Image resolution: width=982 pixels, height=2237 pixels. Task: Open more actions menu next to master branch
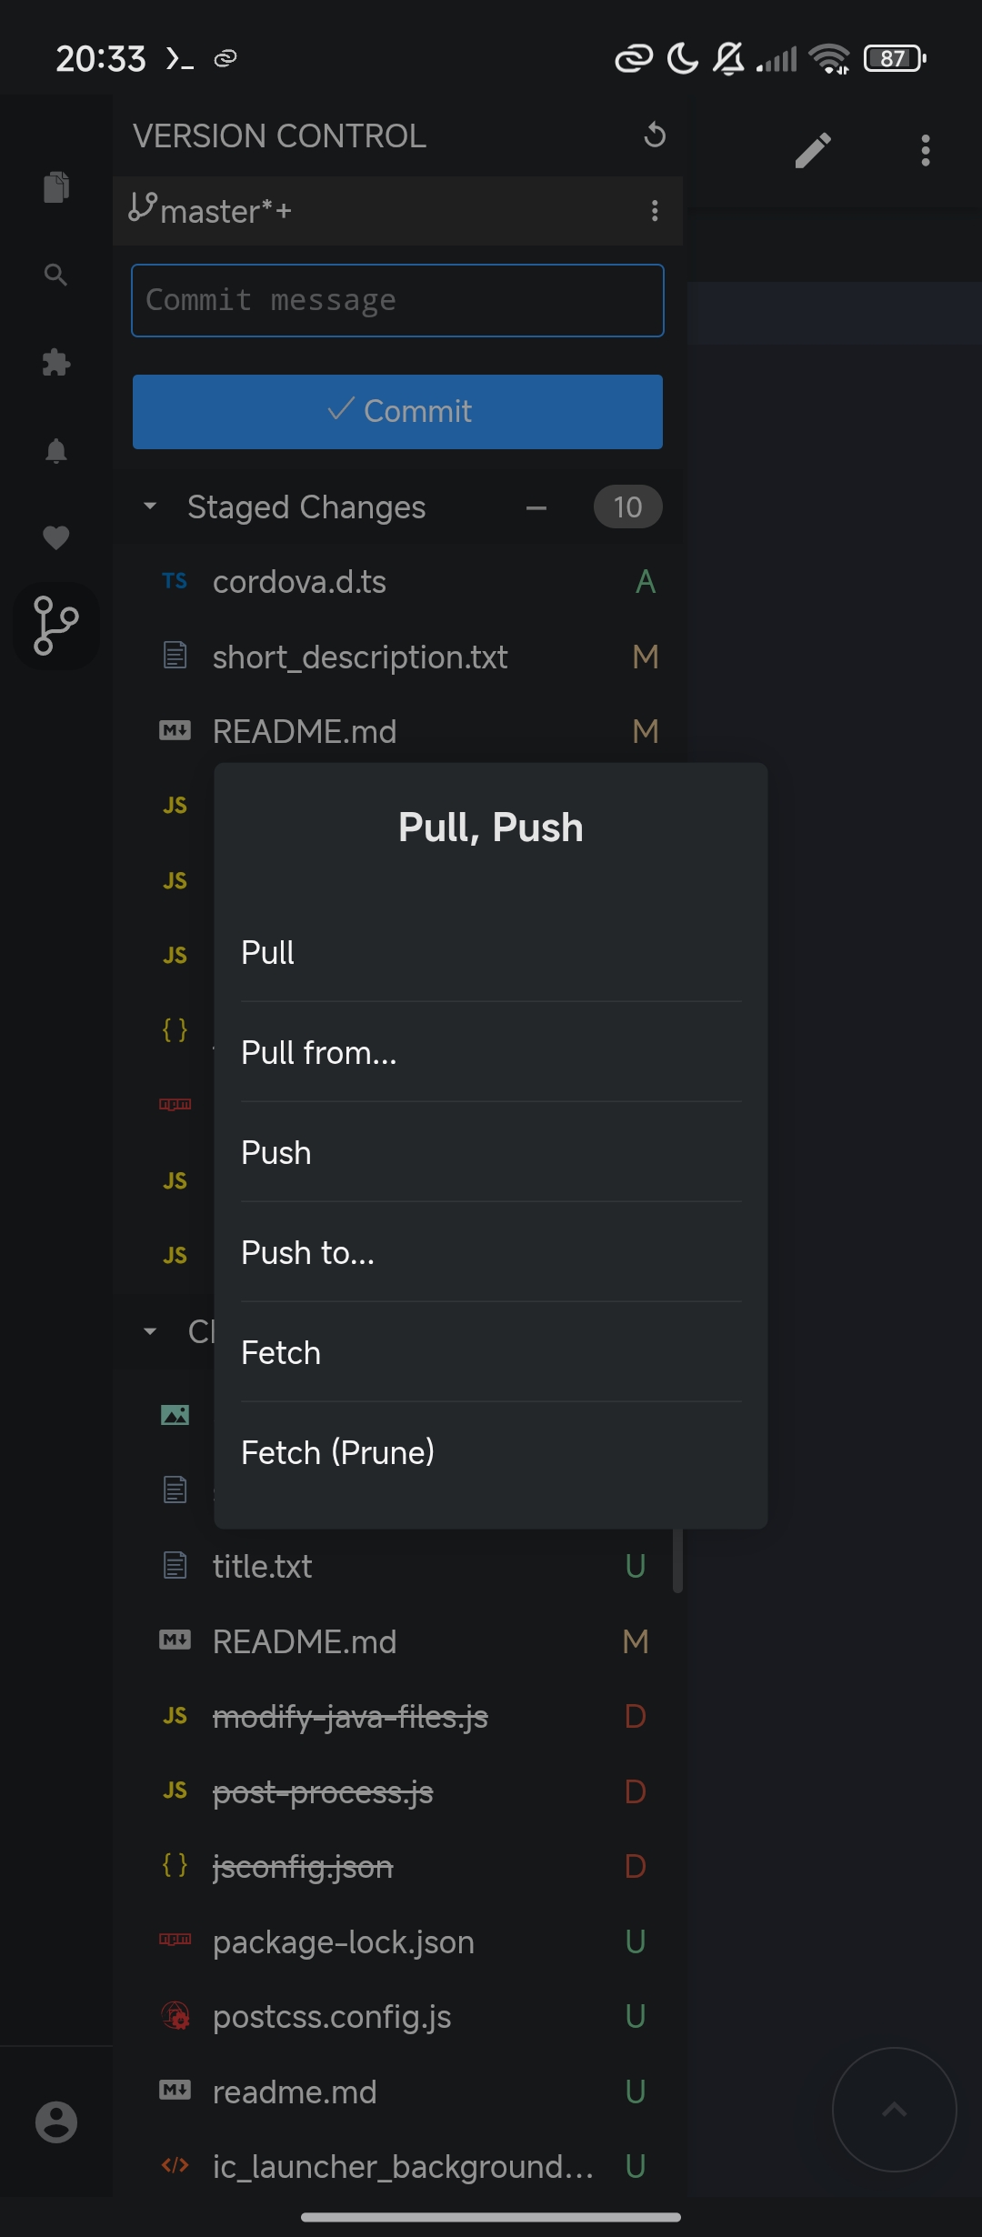click(654, 211)
